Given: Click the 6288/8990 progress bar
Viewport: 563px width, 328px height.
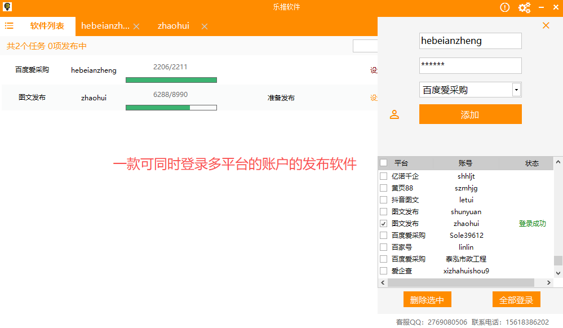Looking at the screenshot, I should click(171, 107).
